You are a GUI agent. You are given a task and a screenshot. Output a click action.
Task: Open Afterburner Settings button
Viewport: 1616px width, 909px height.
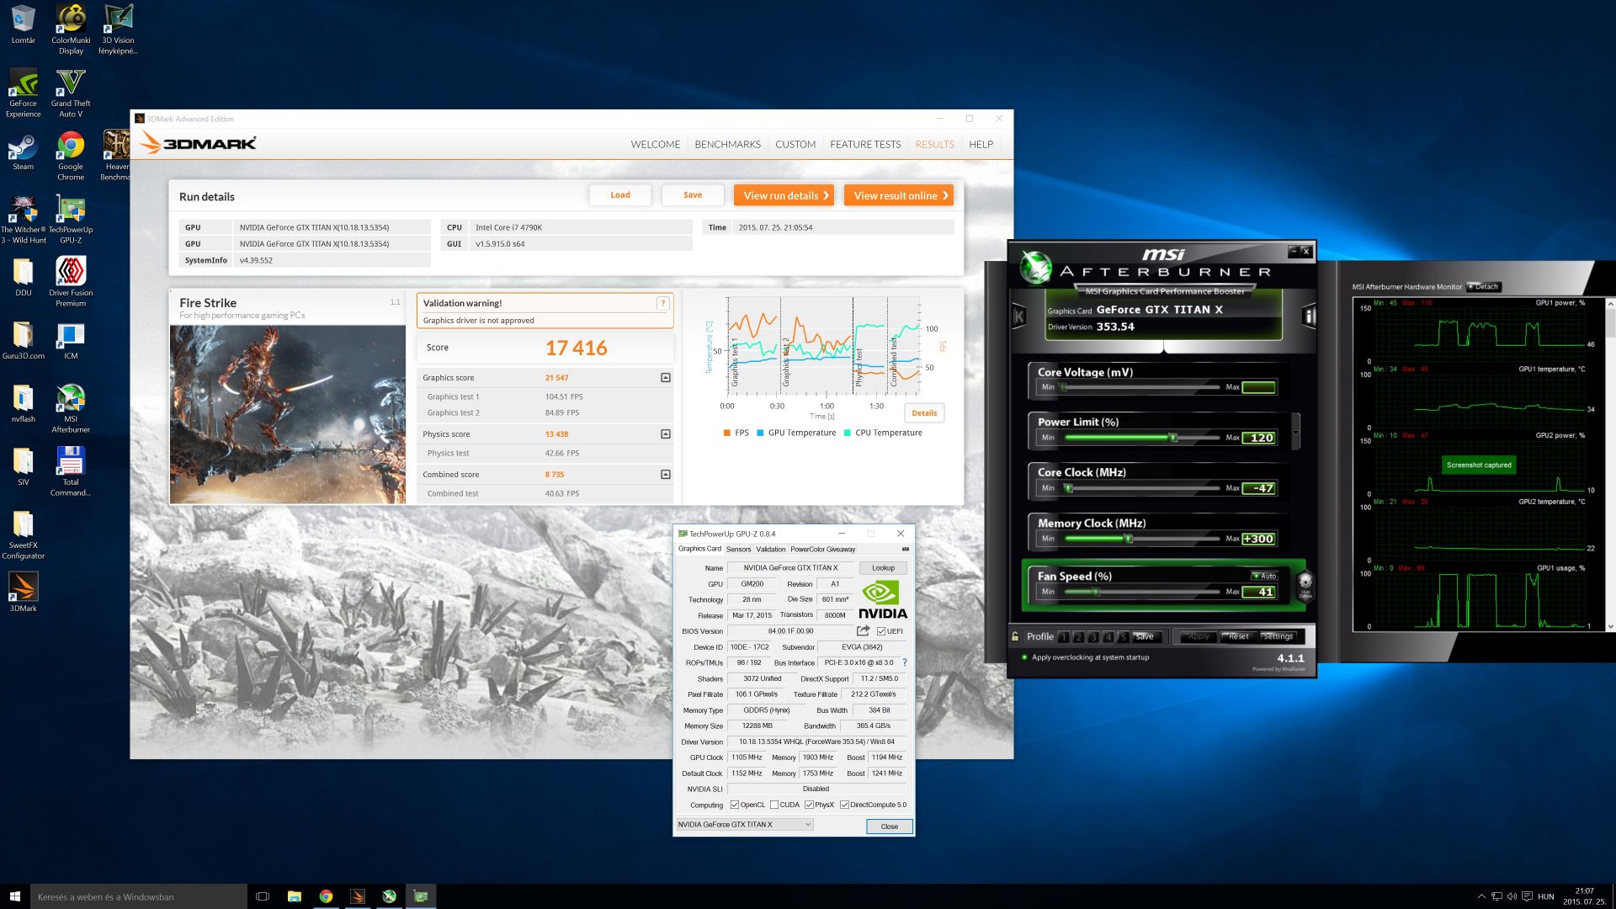point(1278,636)
